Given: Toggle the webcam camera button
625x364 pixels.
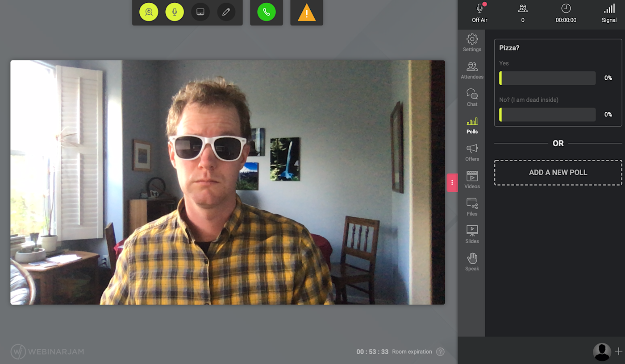Looking at the screenshot, I should (149, 12).
